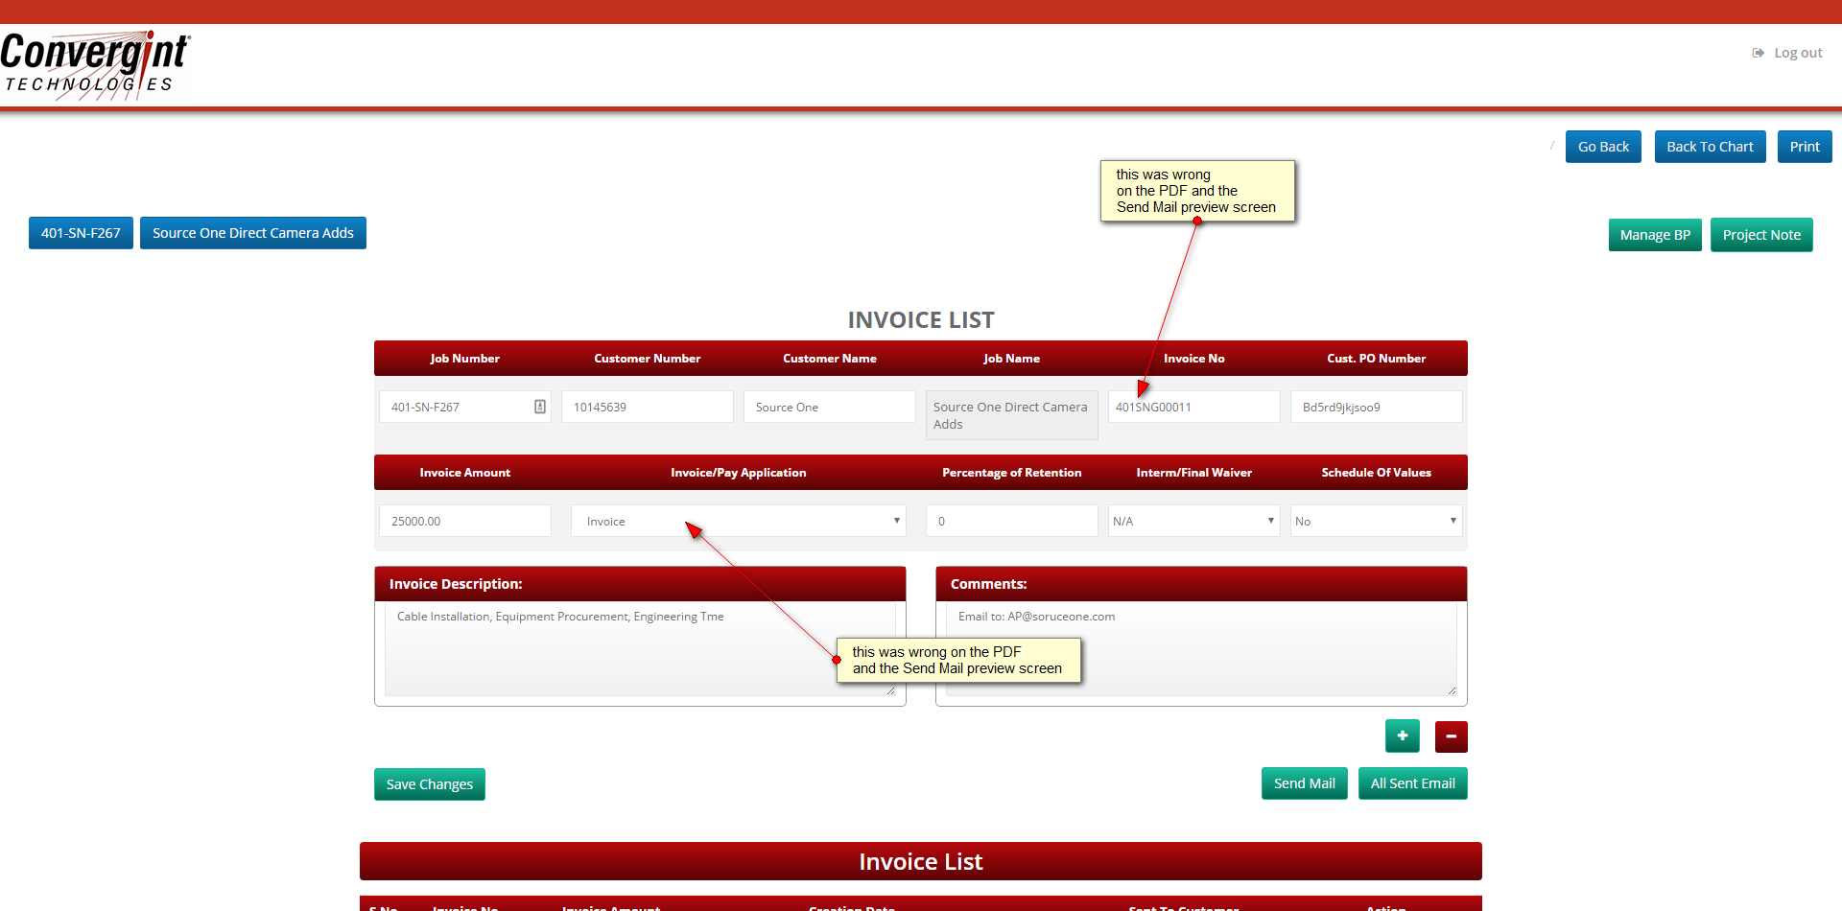Click the Customer Number column header

click(x=648, y=359)
